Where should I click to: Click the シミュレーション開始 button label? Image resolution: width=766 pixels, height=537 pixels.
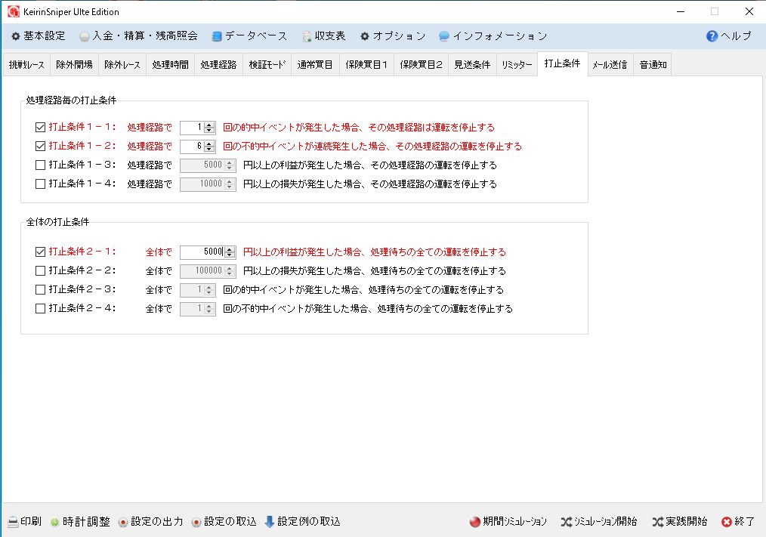[606, 522]
